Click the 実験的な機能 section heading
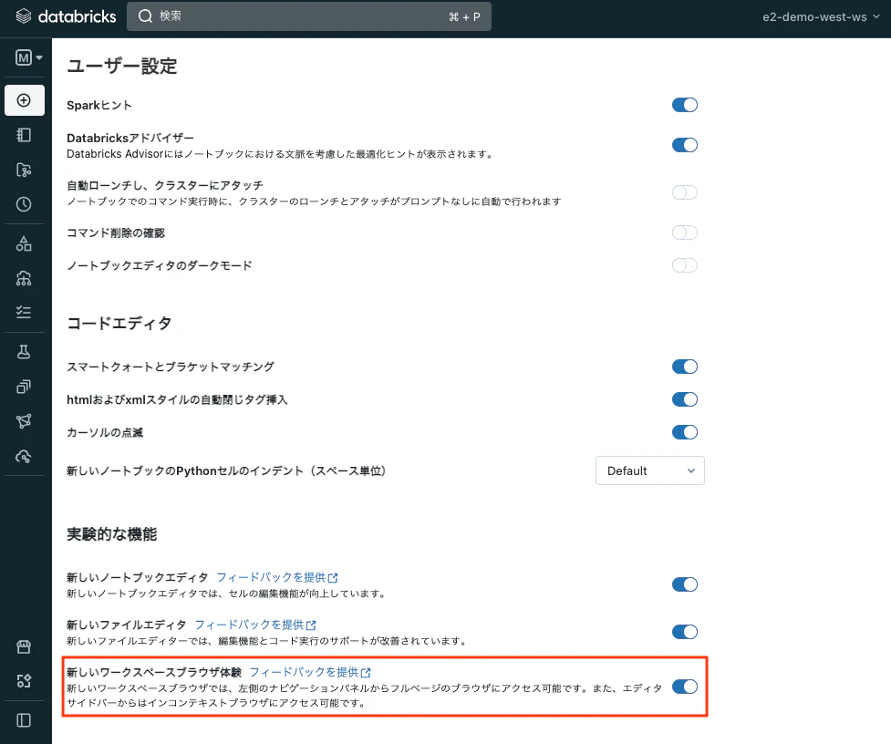The image size is (891, 744). click(112, 534)
